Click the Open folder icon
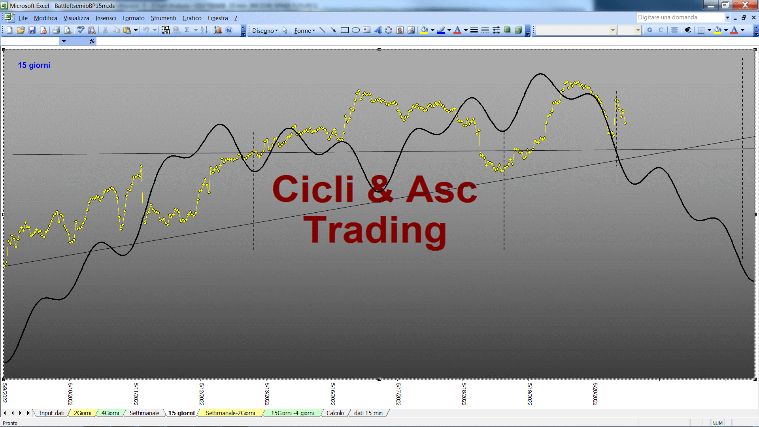Viewport: 759px width, 427px height. point(21,30)
